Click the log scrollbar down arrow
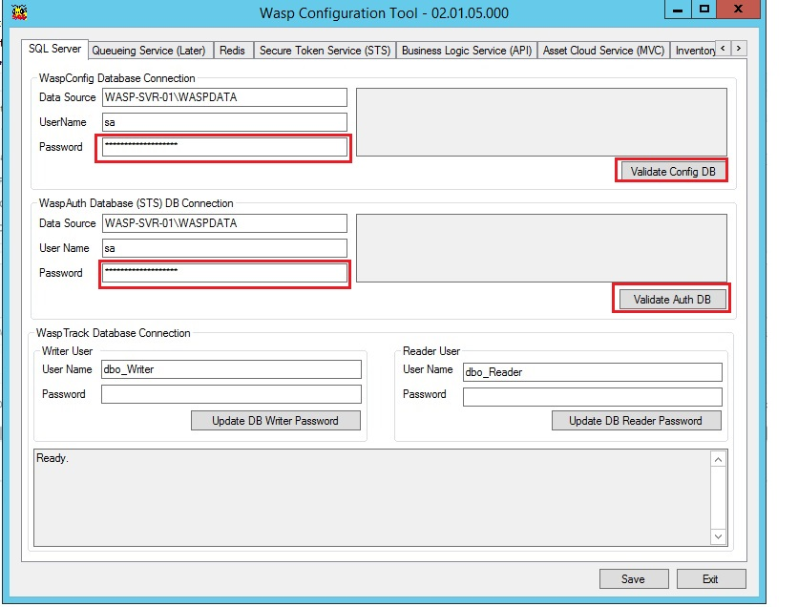This screenshot has height=607, width=798. (x=718, y=537)
